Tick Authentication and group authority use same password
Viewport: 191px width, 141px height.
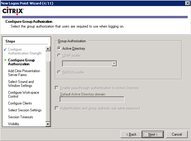pyautogui.click(x=57, y=108)
